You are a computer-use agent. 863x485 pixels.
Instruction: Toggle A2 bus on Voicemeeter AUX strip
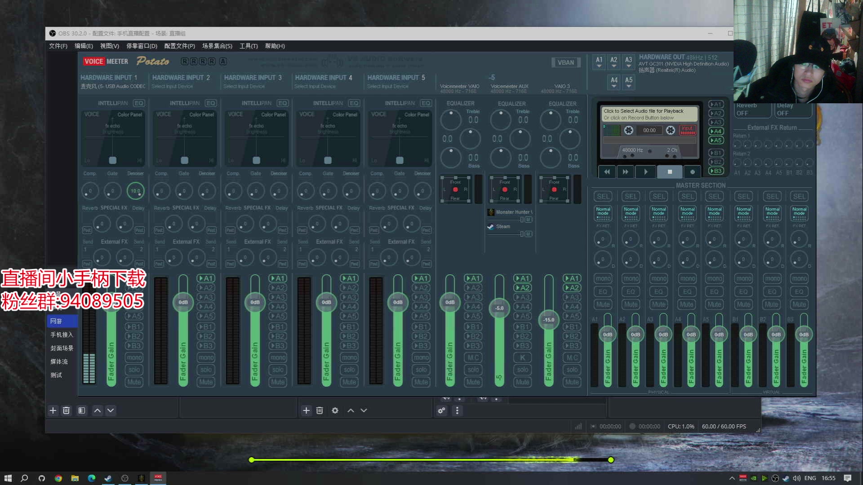click(522, 288)
